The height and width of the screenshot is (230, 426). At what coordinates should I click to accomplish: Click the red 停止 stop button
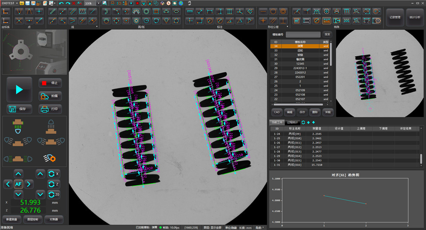click(x=50, y=83)
